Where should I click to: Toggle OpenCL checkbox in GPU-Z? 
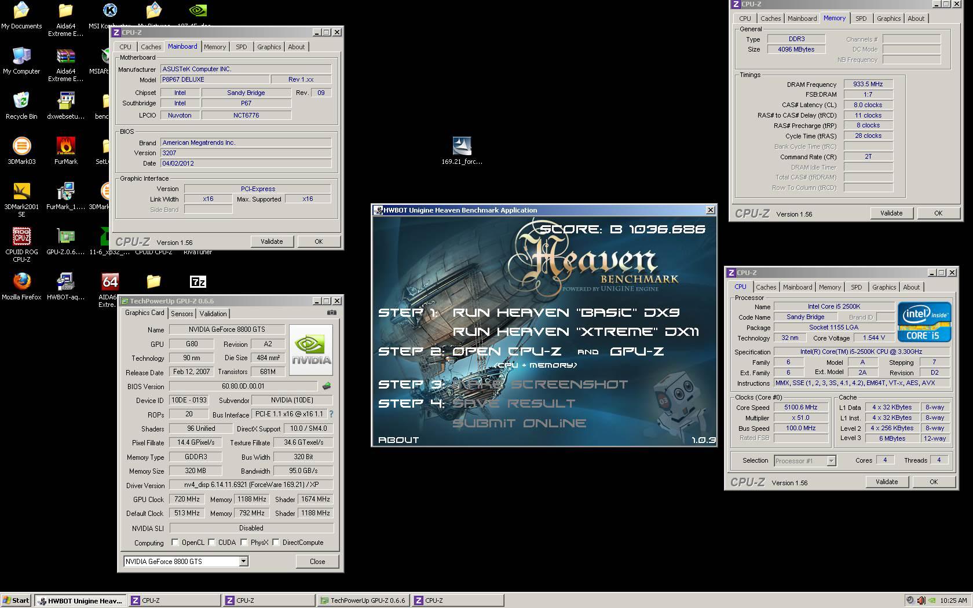[x=175, y=543]
